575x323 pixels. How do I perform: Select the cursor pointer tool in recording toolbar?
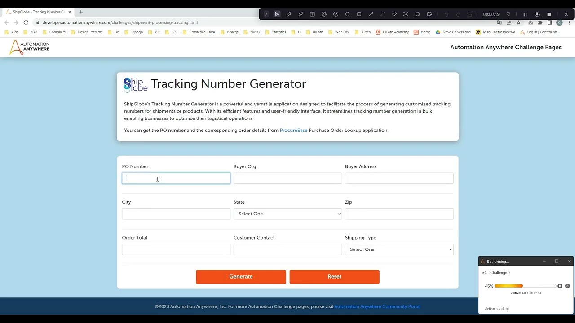tap(277, 14)
